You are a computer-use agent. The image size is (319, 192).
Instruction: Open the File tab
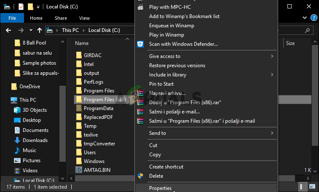tap(12, 18)
